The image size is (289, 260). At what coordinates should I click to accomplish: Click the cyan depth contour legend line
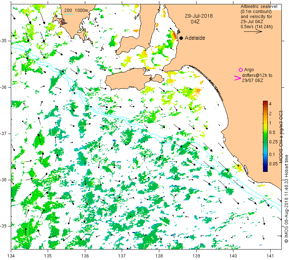click(x=69, y=14)
